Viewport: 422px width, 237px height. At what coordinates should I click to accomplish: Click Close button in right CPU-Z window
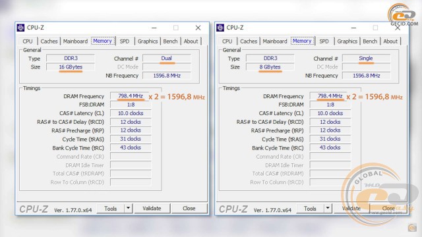pos(388,209)
